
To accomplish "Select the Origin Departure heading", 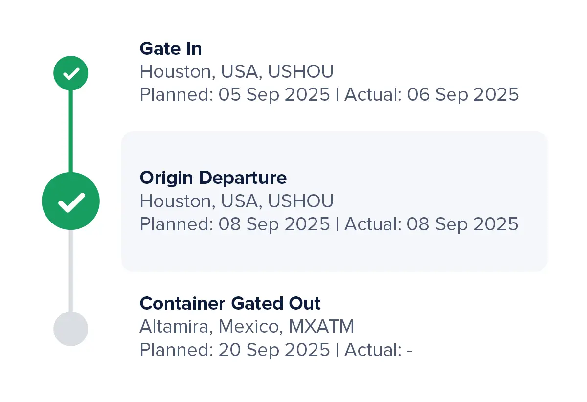I will pyautogui.click(x=213, y=177).
